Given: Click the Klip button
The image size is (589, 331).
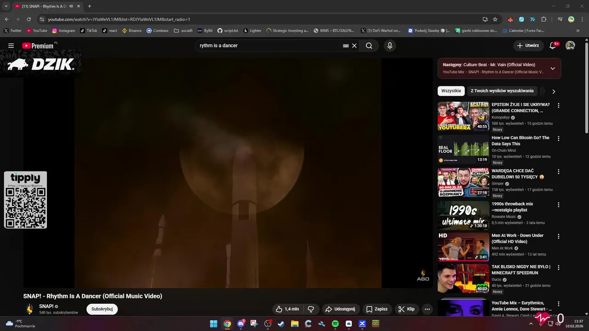Looking at the screenshot, I should point(406,309).
